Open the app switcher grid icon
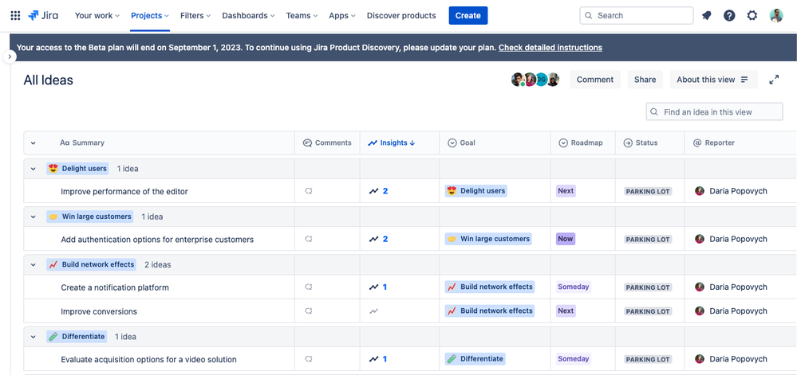 point(15,15)
